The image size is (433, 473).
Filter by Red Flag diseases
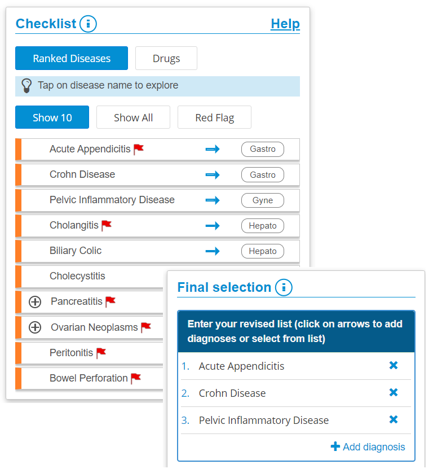(x=214, y=117)
